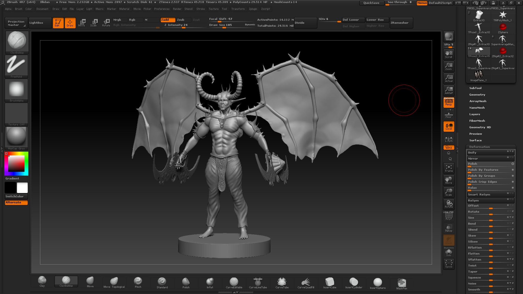
Task: Click the BPR render icon
Action: point(449,36)
